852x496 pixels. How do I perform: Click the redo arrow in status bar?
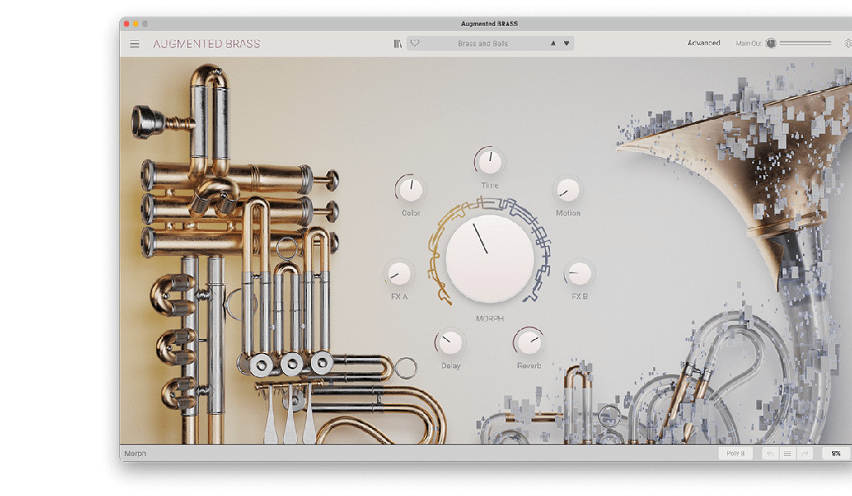[x=805, y=453]
